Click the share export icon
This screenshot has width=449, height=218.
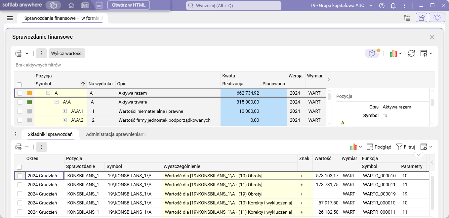pos(422,18)
